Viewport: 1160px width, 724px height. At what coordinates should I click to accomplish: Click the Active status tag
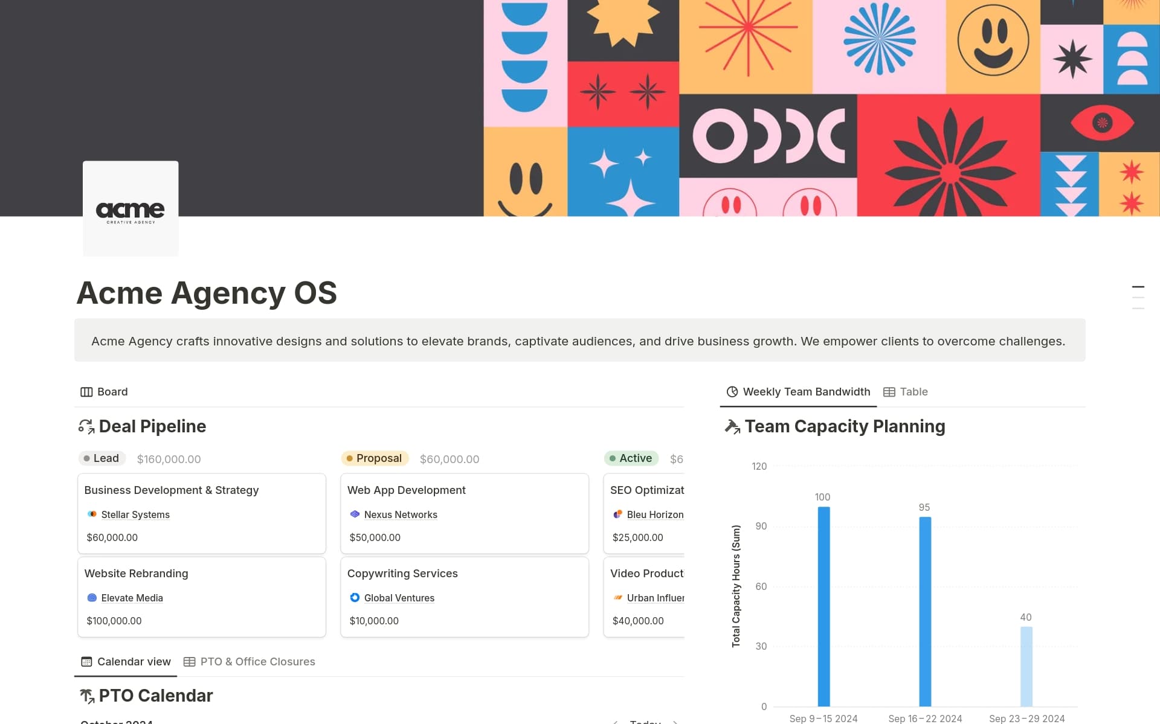(631, 458)
